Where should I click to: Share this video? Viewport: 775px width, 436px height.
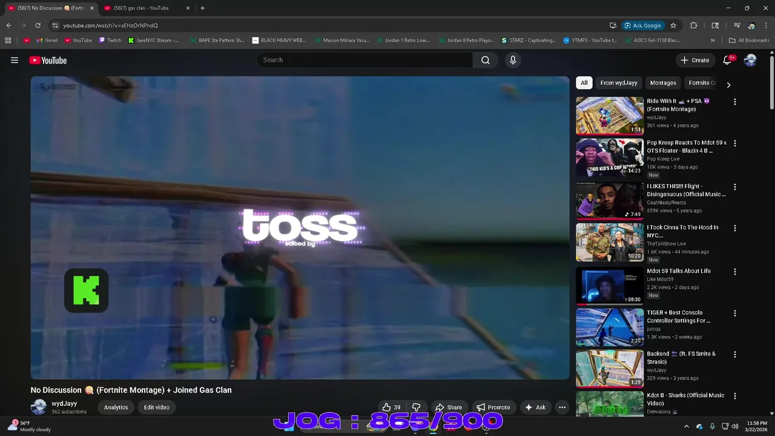click(x=449, y=408)
